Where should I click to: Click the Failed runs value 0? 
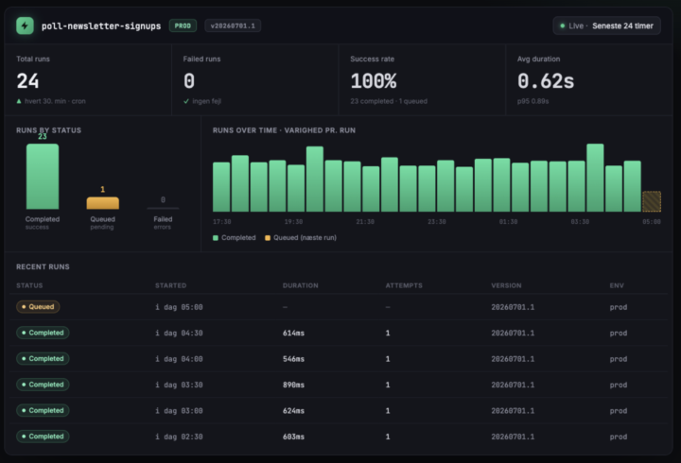(189, 80)
